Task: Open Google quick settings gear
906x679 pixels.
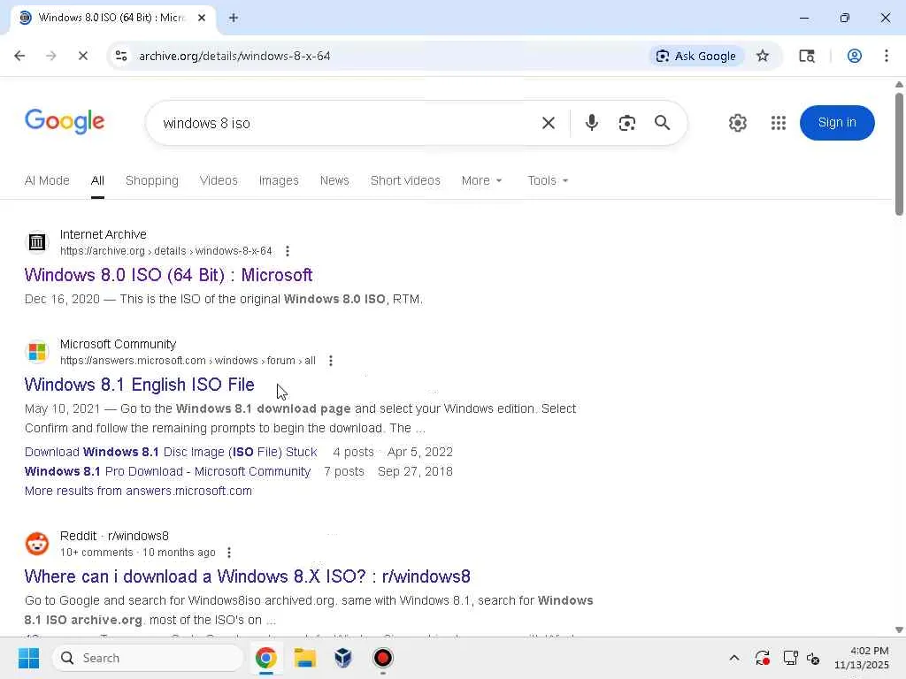Action: coord(737,123)
